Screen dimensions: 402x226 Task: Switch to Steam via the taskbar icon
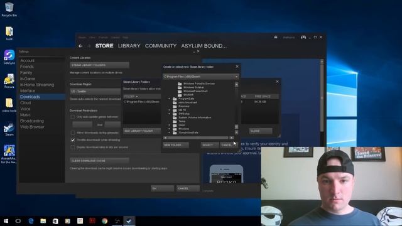click(x=129, y=221)
